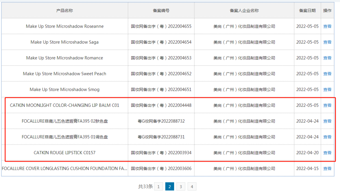340x194 pixels.
Task: View CATKIN Moonlight Lip Balm C01 record
Action: [x=327, y=105]
